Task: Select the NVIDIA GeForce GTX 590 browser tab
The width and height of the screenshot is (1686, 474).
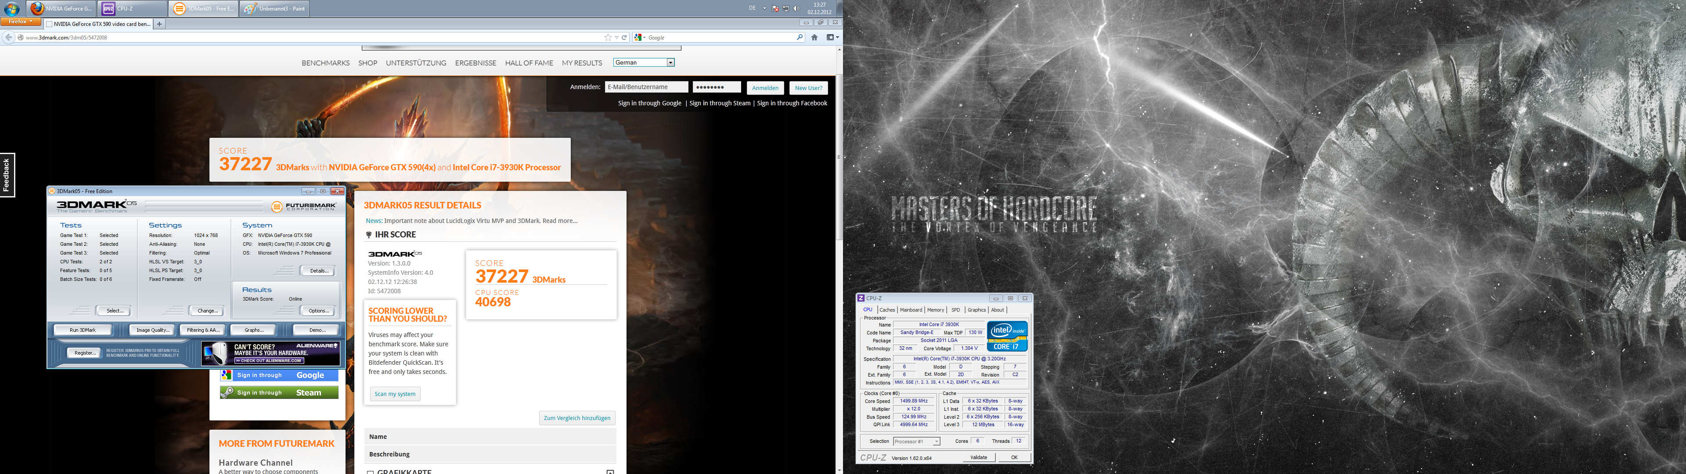Action: (x=98, y=24)
